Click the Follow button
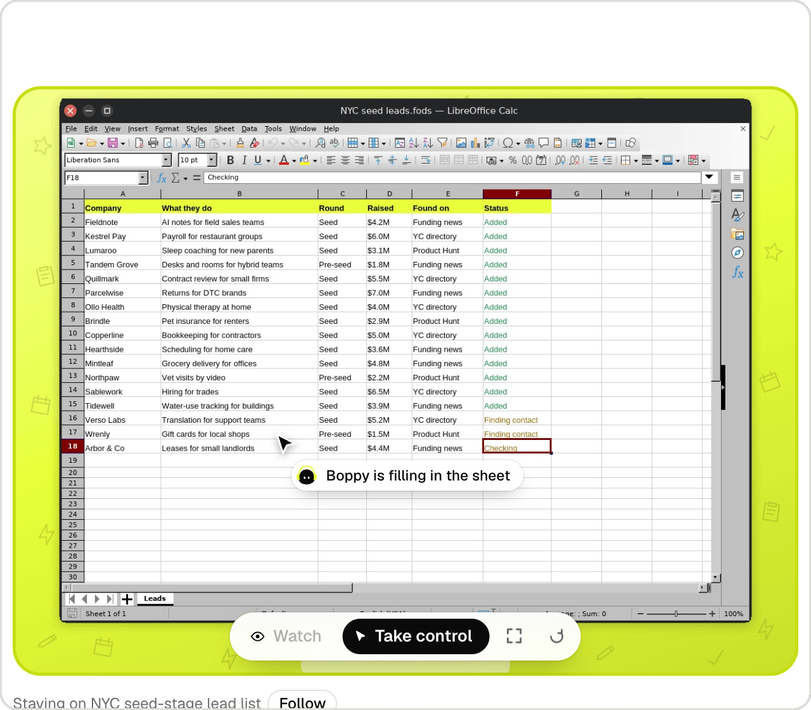Viewport: 811px width, 710px height. (302, 700)
